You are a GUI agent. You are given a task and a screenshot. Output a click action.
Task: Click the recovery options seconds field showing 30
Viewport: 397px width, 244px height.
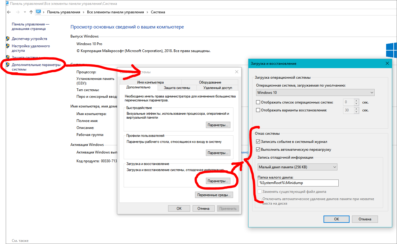[x=349, y=110]
